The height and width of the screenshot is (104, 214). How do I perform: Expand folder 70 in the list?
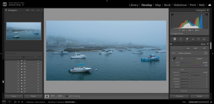coord(18,83)
